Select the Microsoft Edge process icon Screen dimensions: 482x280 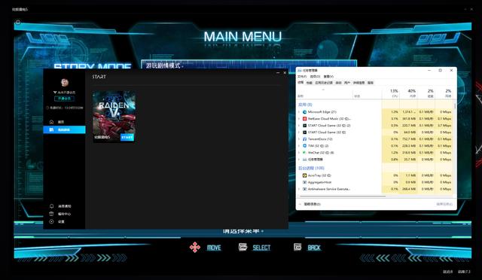click(x=304, y=112)
